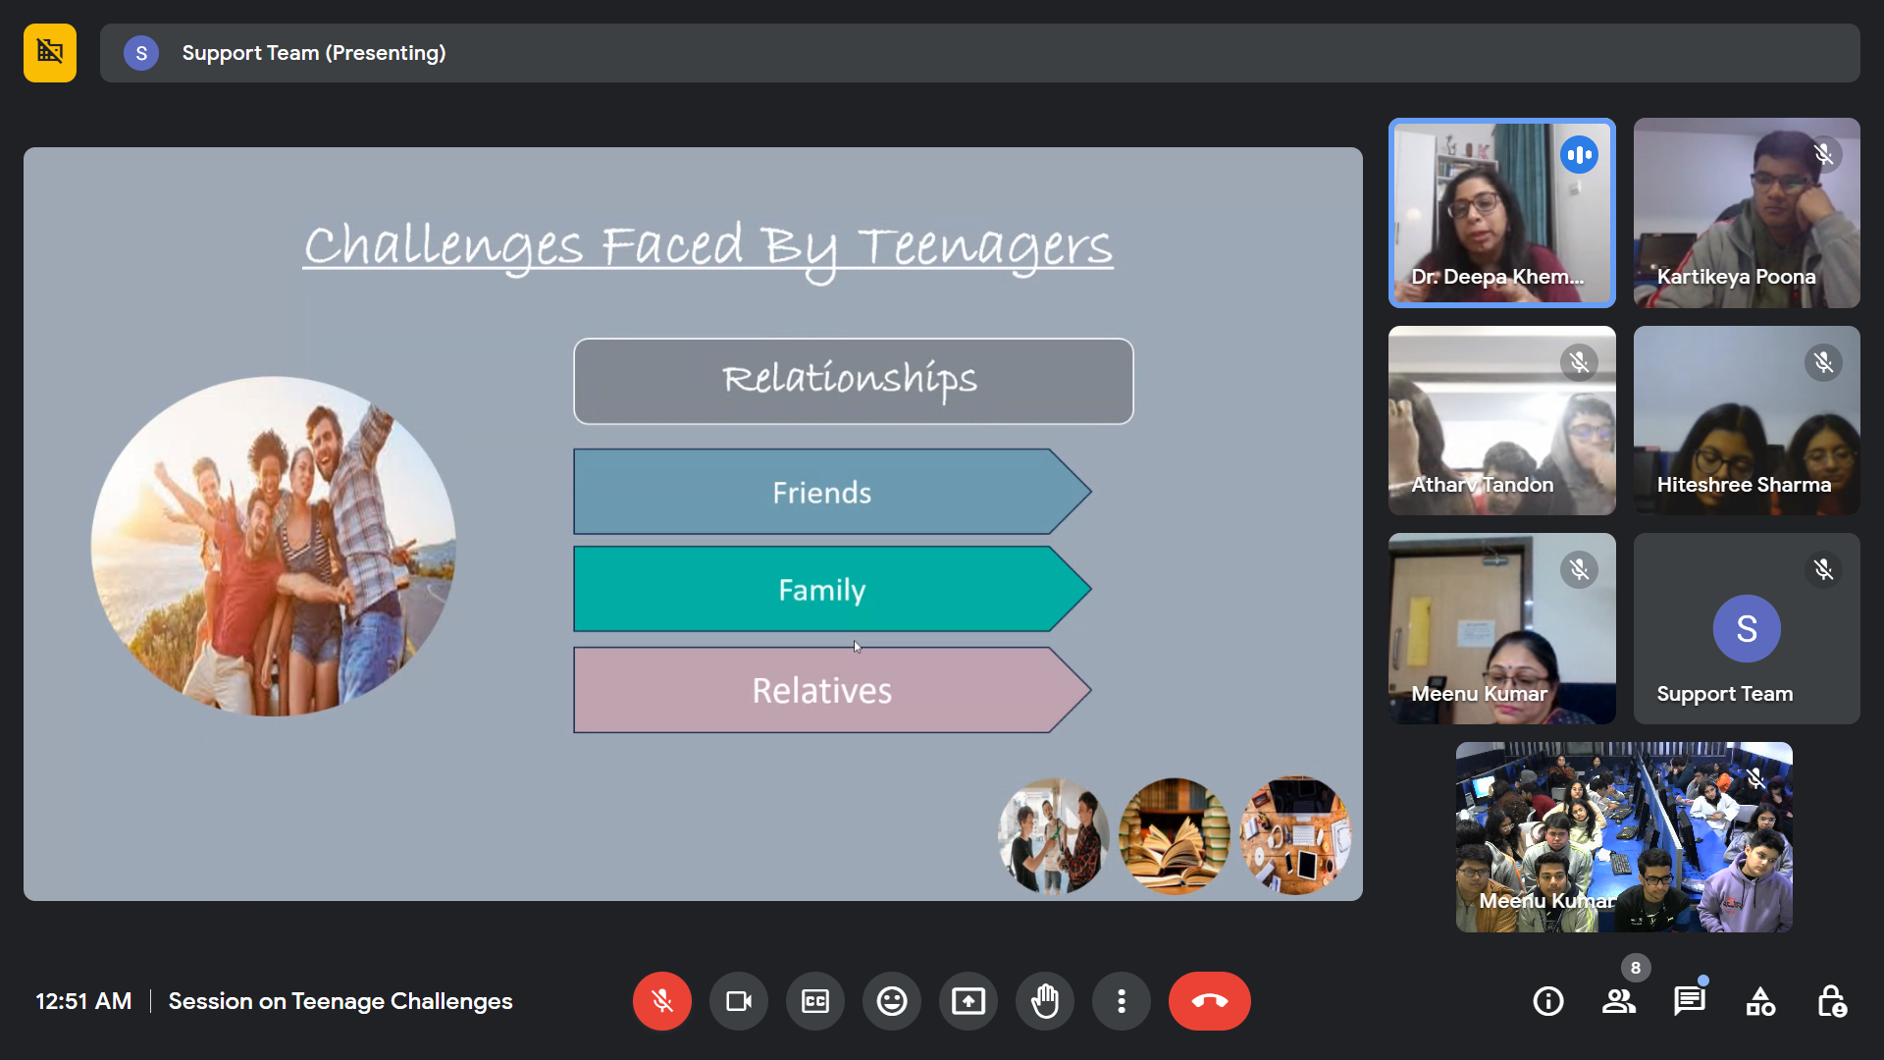Click the Session on Teenage Challenges title

pos(340,1001)
